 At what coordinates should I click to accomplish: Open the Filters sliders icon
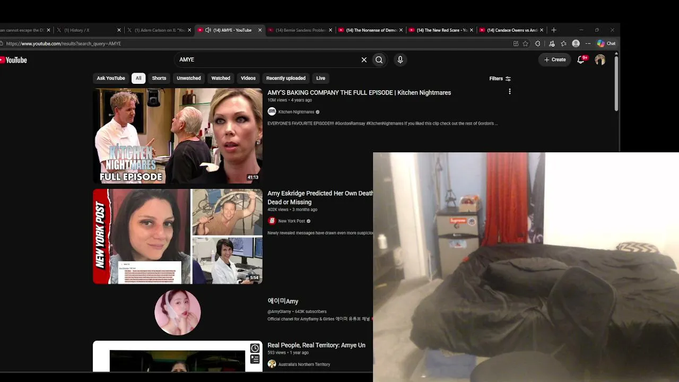[x=508, y=79]
